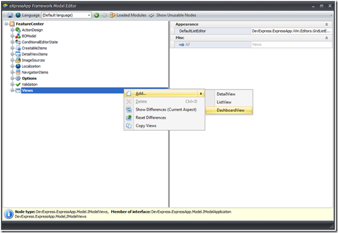Click the Validation checkmark icon
The image size is (338, 233).
[18, 84]
